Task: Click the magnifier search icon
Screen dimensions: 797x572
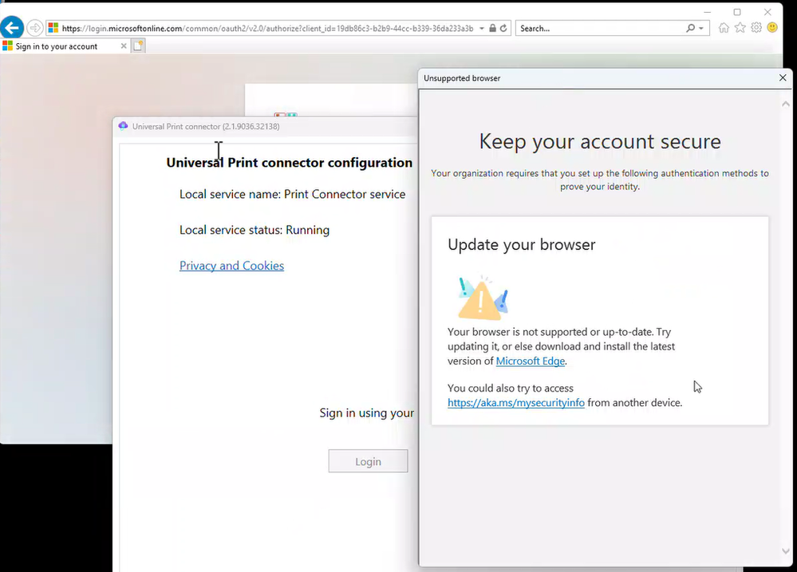Action: point(690,29)
